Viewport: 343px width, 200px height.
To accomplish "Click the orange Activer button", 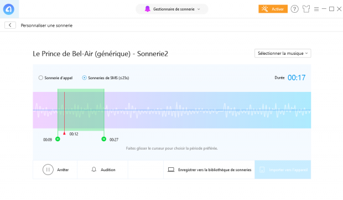I will point(273,9).
